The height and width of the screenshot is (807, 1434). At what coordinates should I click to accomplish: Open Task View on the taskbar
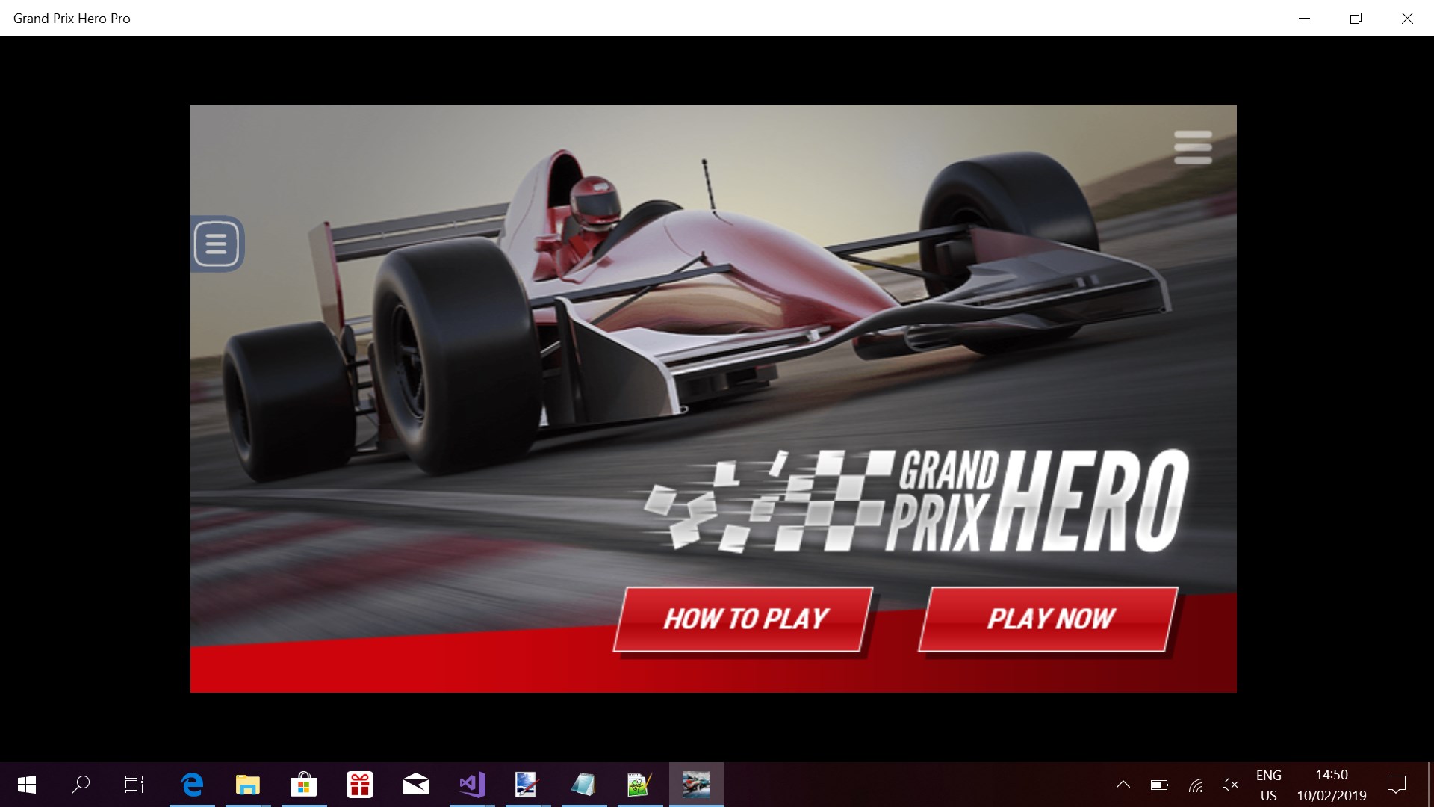pyautogui.click(x=134, y=785)
